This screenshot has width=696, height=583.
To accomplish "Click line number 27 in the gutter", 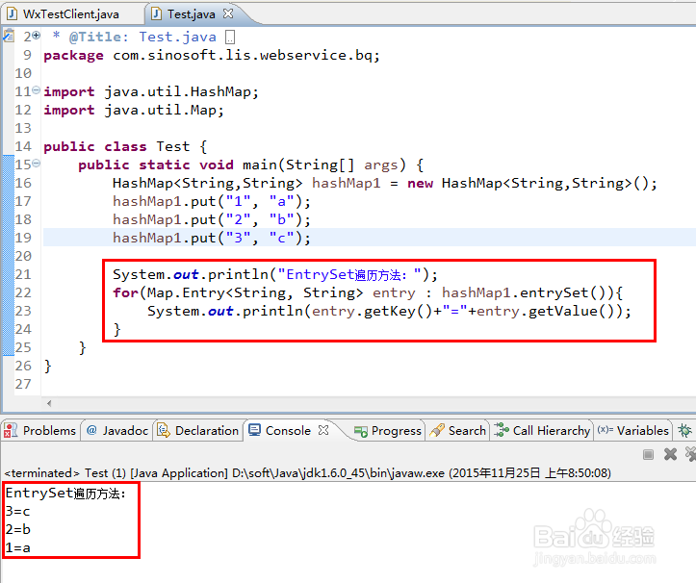I will pos(23,384).
